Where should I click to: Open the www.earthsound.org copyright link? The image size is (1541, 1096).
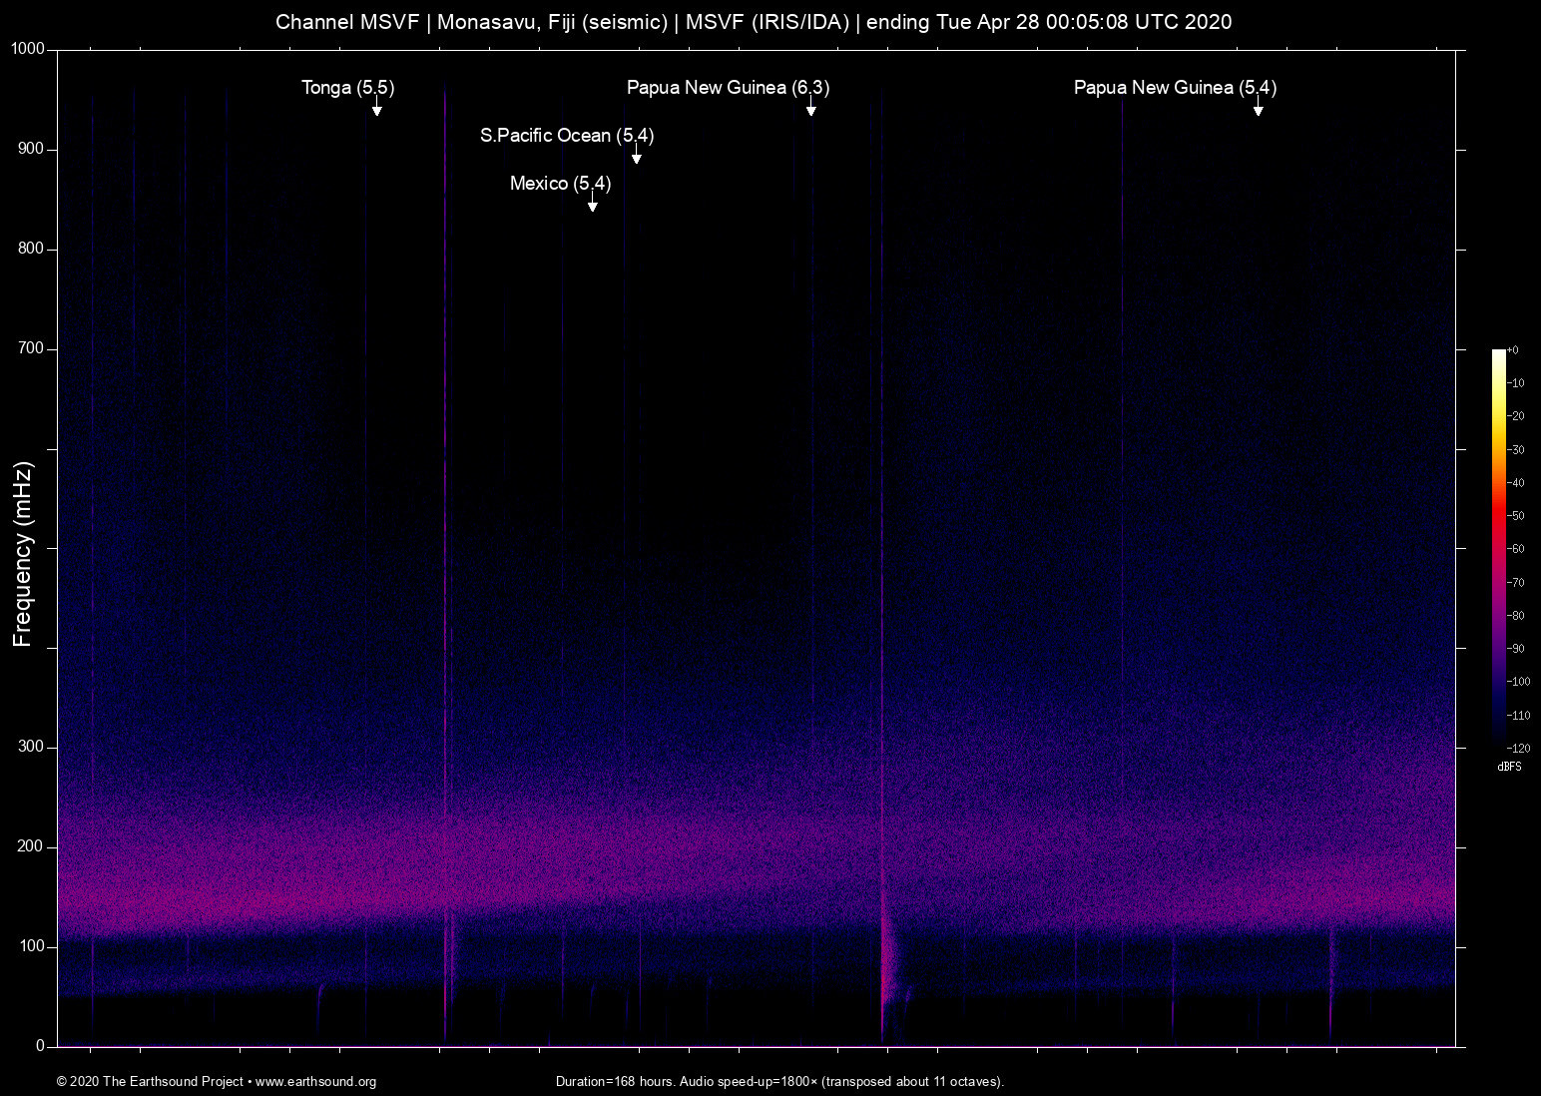(x=315, y=1081)
